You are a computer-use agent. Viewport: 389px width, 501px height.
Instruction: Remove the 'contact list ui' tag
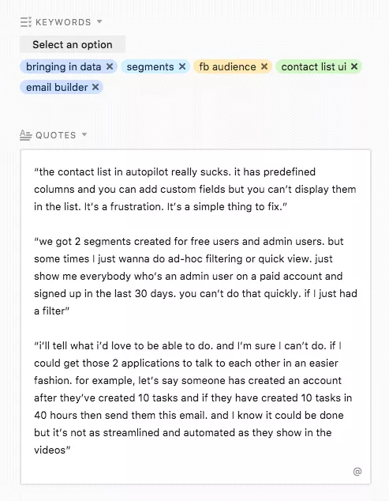click(x=354, y=66)
